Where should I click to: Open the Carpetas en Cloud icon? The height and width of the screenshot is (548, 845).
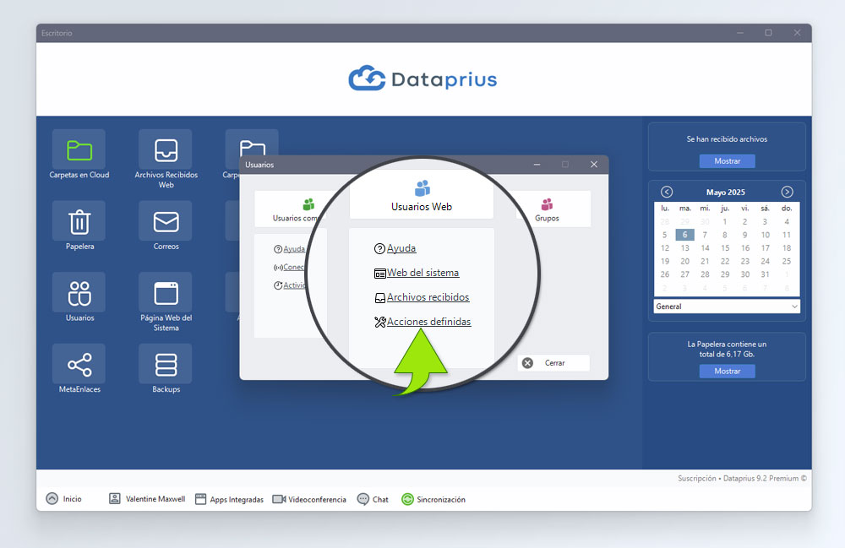(x=79, y=151)
